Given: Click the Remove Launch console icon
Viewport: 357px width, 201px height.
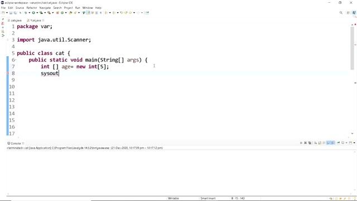Looking at the screenshot, I should point(305,143).
